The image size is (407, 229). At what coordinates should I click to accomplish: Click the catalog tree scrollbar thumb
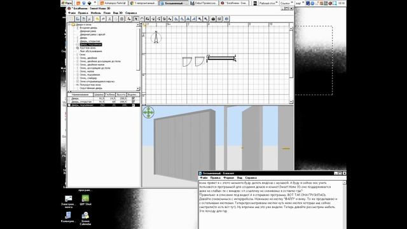point(138,50)
